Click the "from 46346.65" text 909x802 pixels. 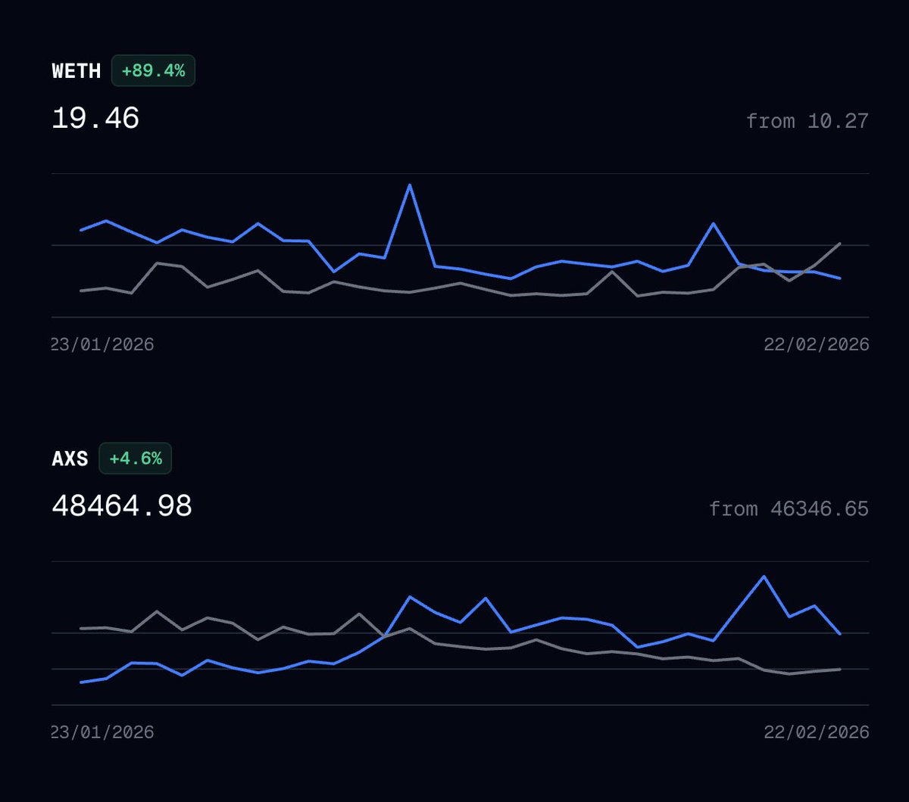point(789,508)
